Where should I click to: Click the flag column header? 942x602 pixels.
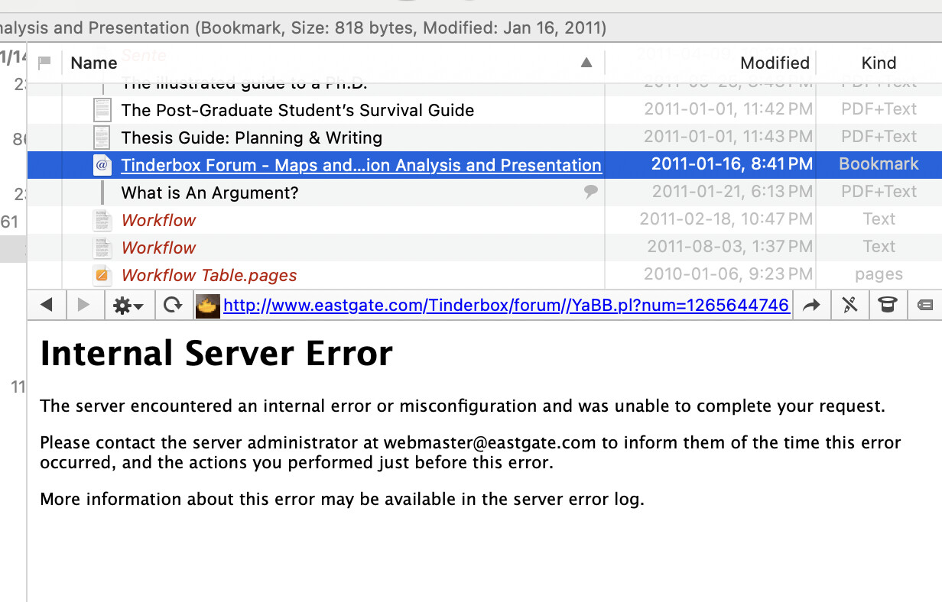click(x=44, y=63)
